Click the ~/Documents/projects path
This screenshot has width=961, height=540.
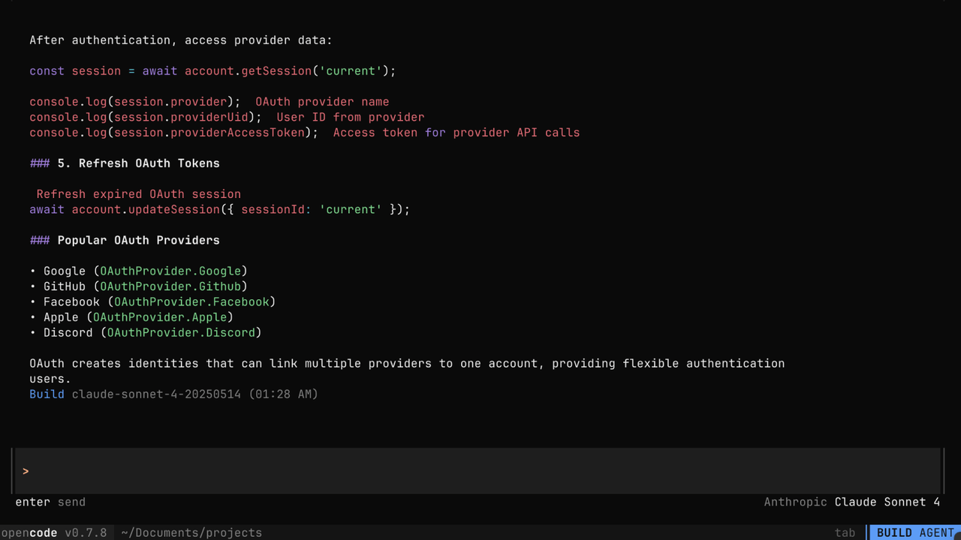click(x=191, y=532)
